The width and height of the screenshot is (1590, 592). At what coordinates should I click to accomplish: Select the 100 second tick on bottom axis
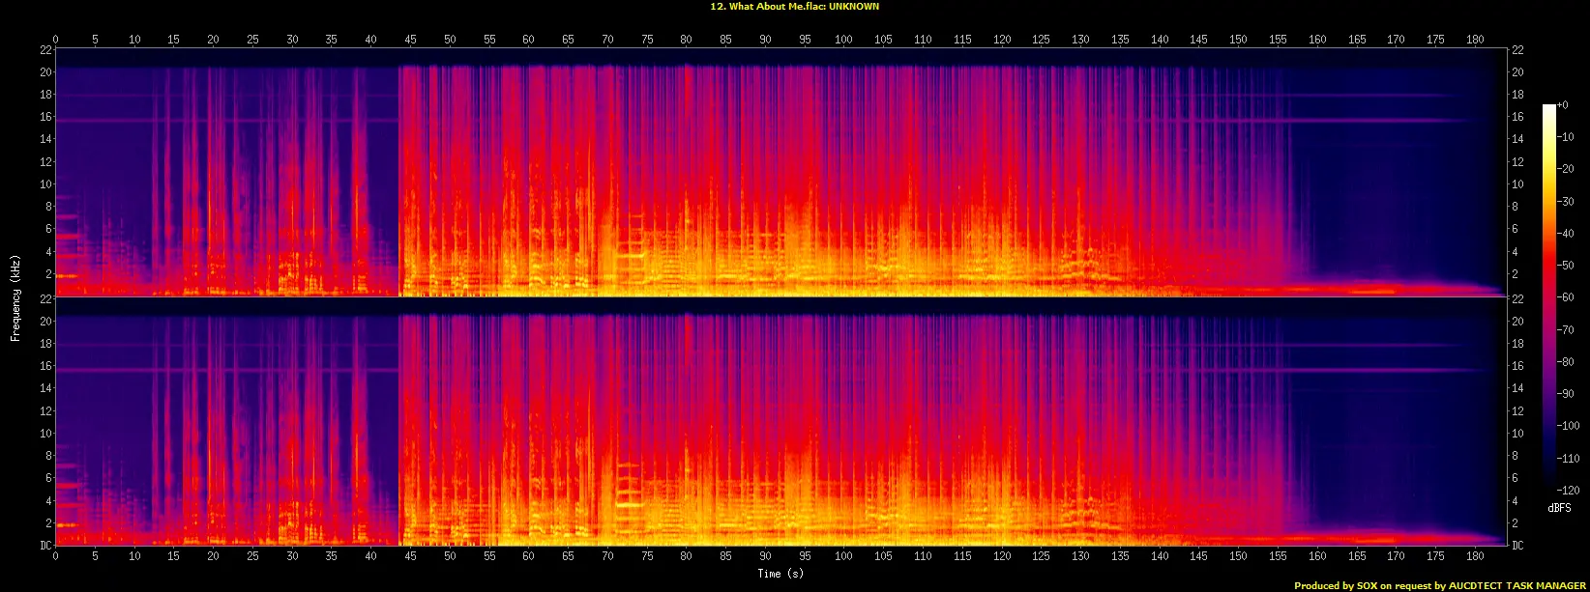844,555
